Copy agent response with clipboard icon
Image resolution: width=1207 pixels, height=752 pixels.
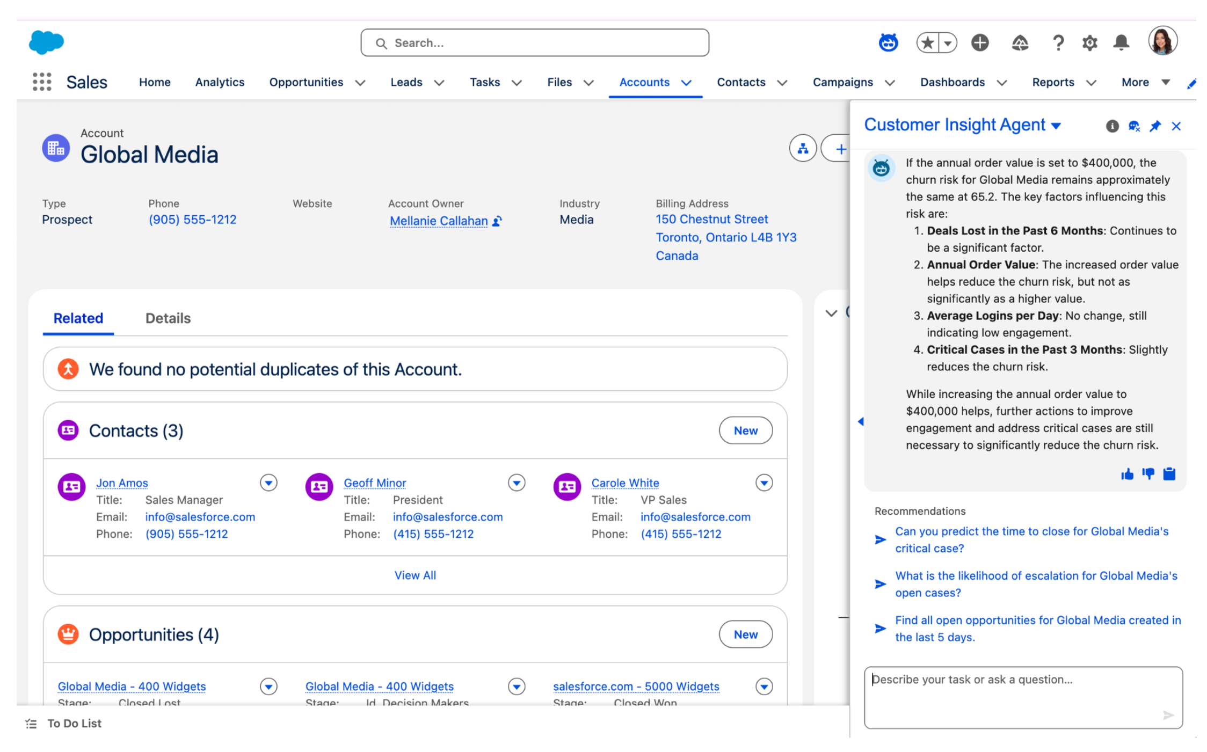pos(1169,474)
